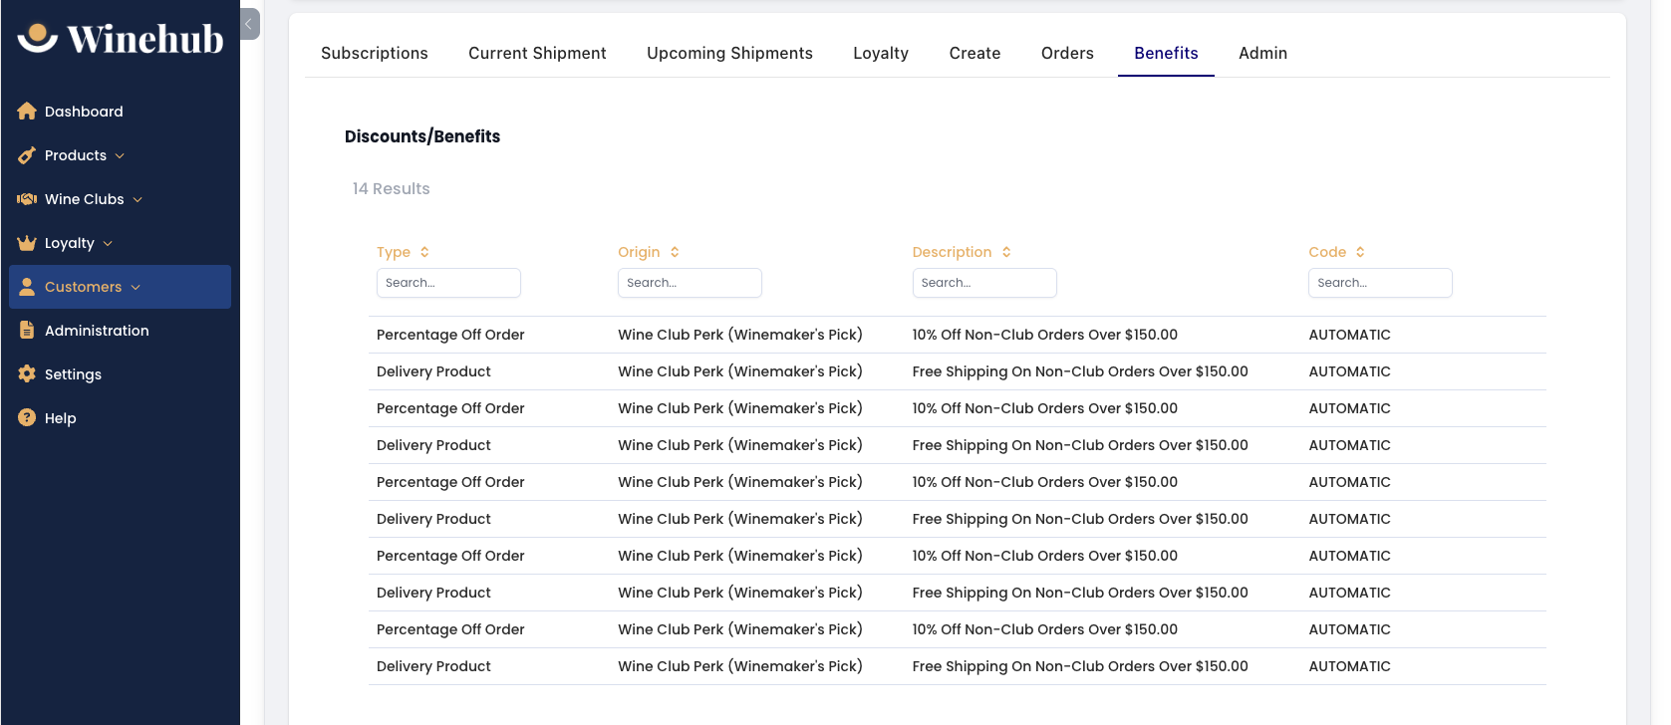Sort the table by Type column
The image size is (1671, 725).
[x=403, y=252]
